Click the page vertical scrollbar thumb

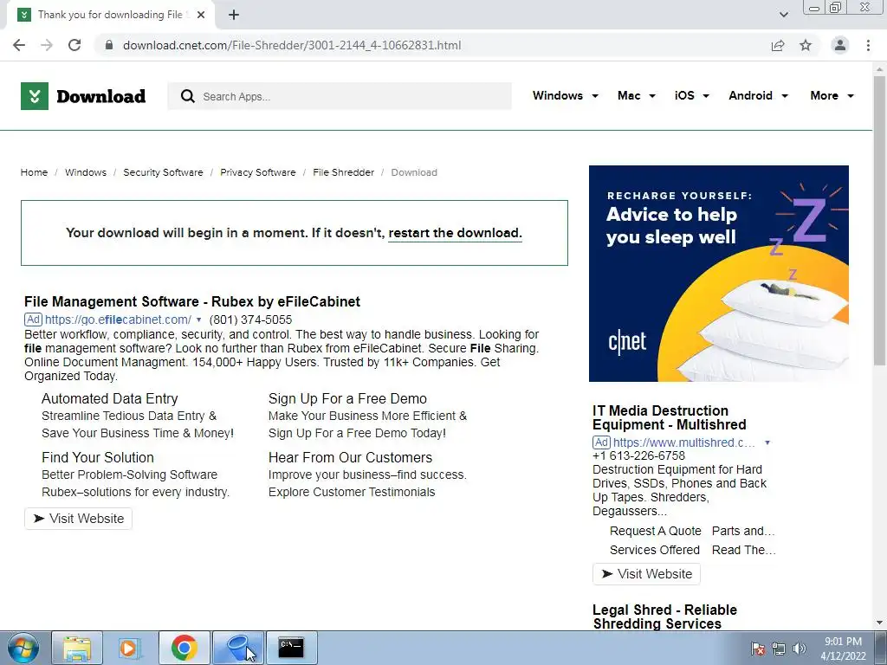880,221
